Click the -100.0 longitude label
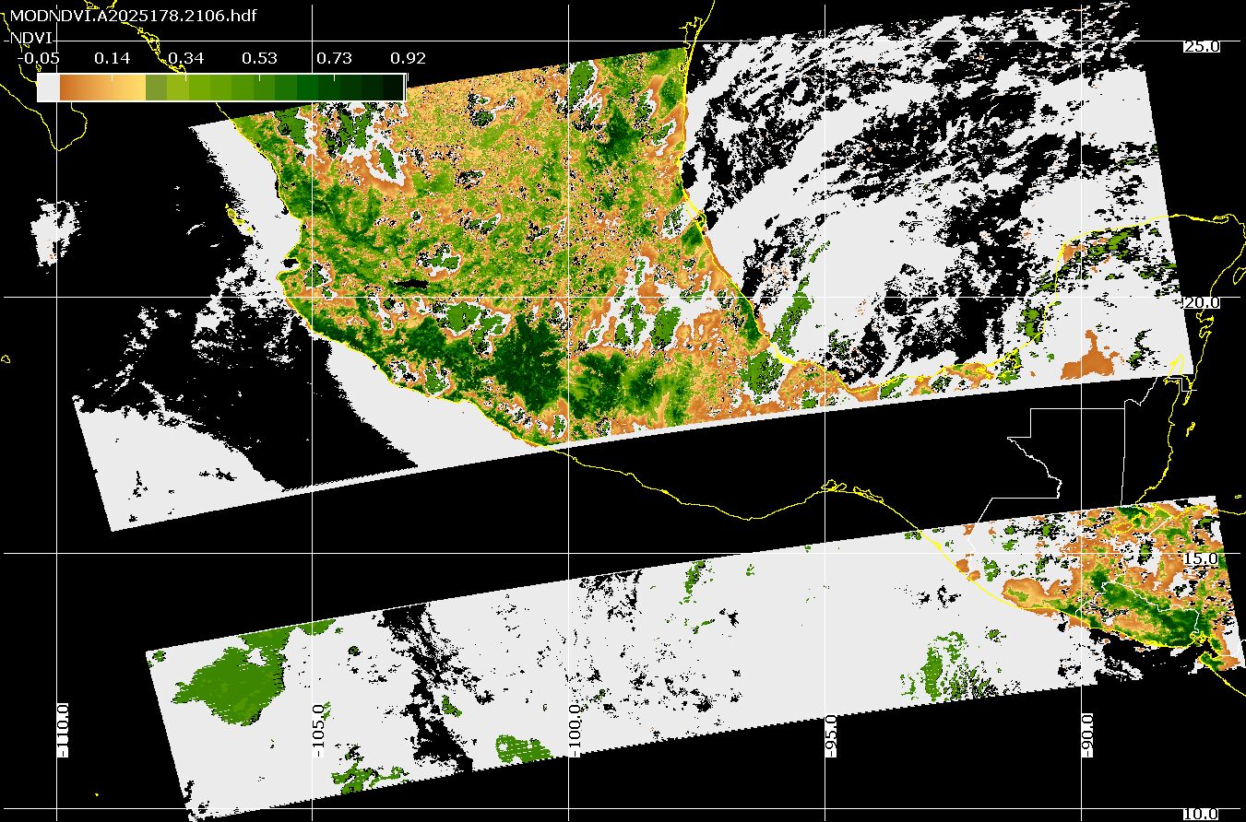 click(x=575, y=730)
